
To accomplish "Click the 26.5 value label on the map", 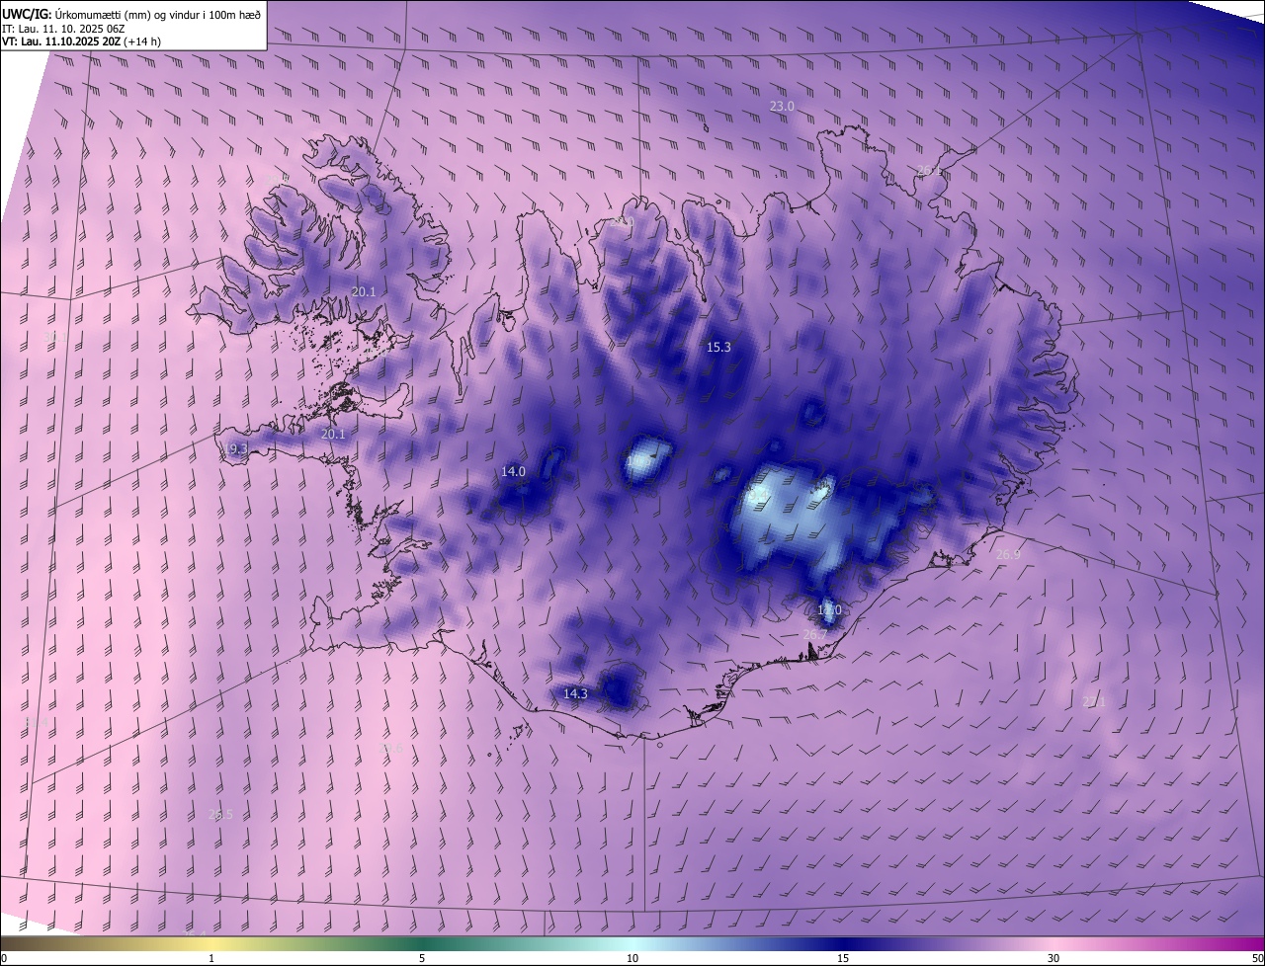I will pos(220,815).
